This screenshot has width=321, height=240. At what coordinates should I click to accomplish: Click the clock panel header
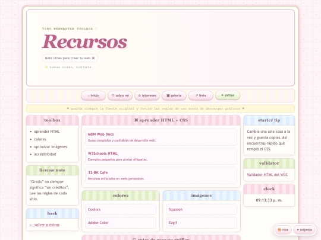tap(269, 189)
